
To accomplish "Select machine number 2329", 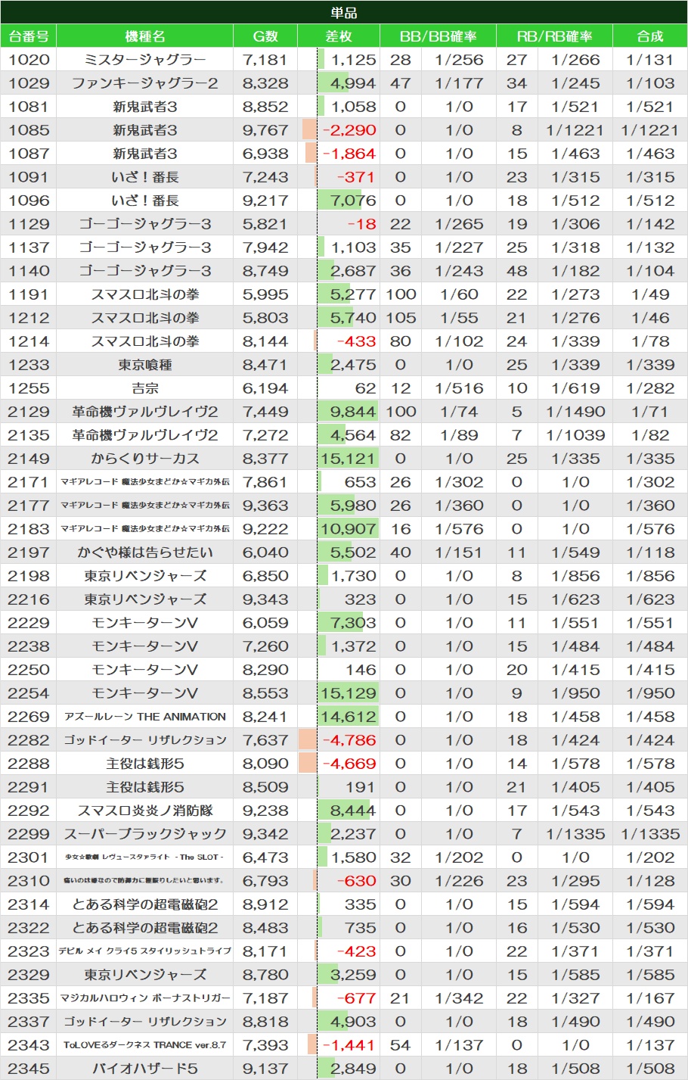I will pos(29,975).
